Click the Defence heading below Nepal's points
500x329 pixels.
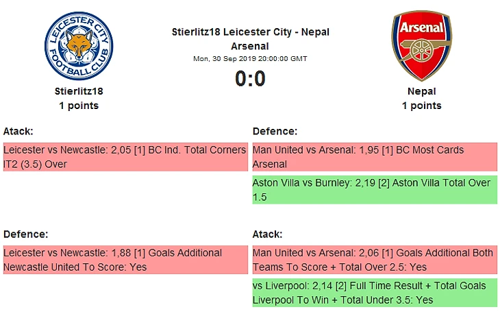click(x=275, y=131)
